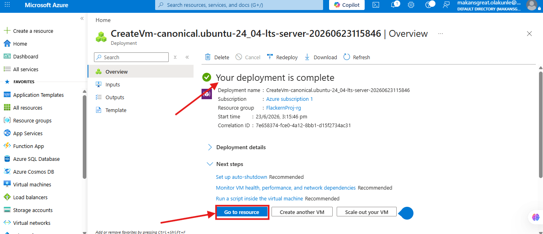Image resolution: width=543 pixels, height=234 pixels.
Task: Click the resource menu search box
Action: [x=131, y=57]
